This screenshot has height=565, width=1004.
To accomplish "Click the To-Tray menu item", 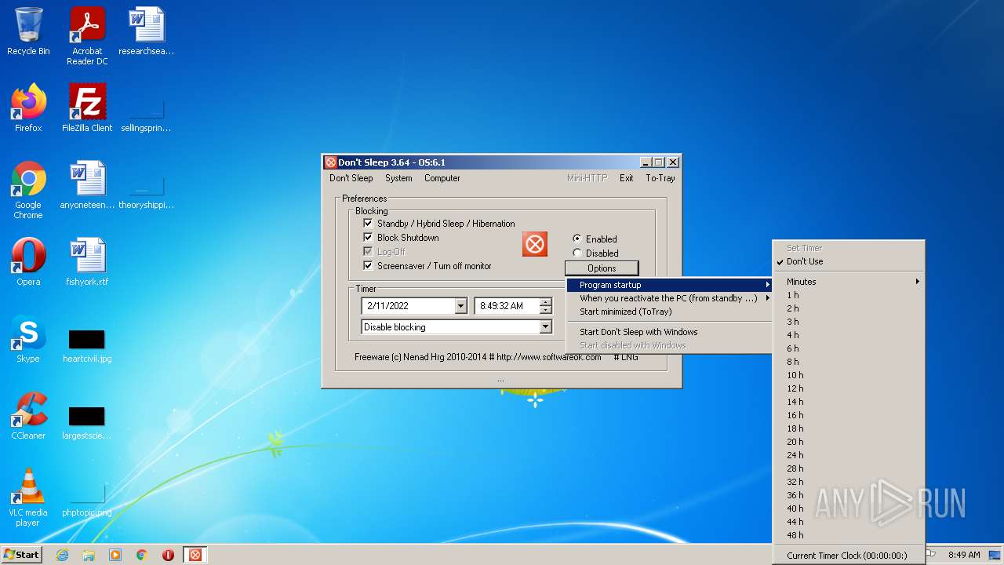I will (660, 178).
